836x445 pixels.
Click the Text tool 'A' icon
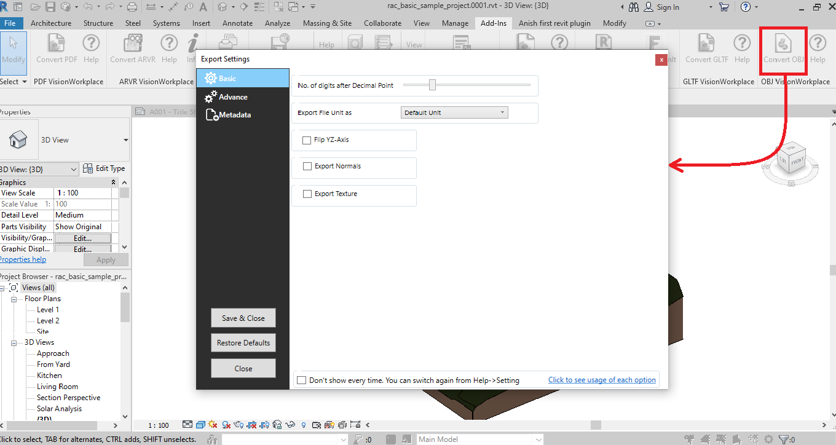pyautogui.click(x=203, y=7)
